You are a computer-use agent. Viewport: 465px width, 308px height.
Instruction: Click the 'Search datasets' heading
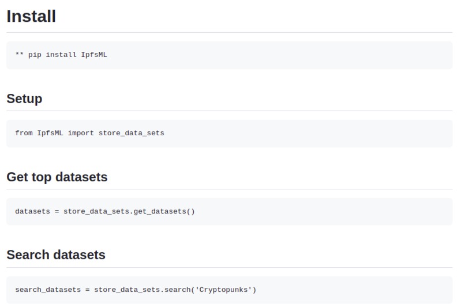(x=56, y=254)
